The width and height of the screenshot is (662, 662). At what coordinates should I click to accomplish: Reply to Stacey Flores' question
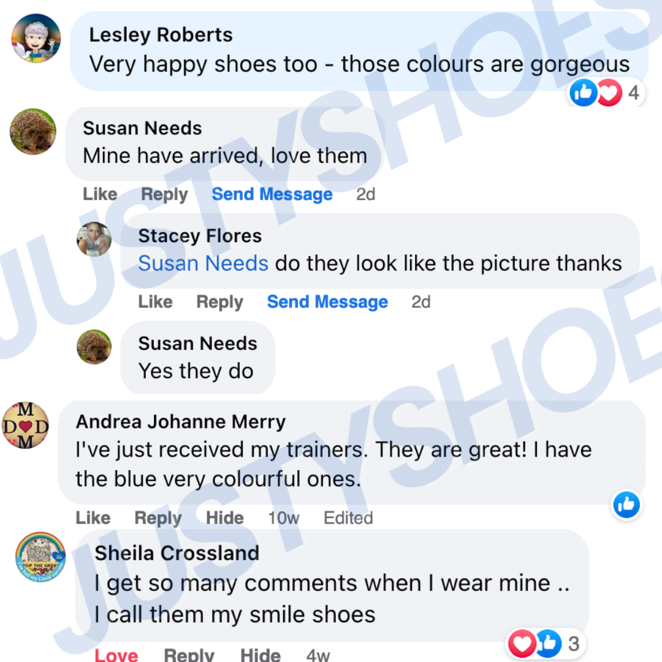[x=219, y=302]
